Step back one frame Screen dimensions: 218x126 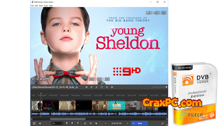[91, 87]
